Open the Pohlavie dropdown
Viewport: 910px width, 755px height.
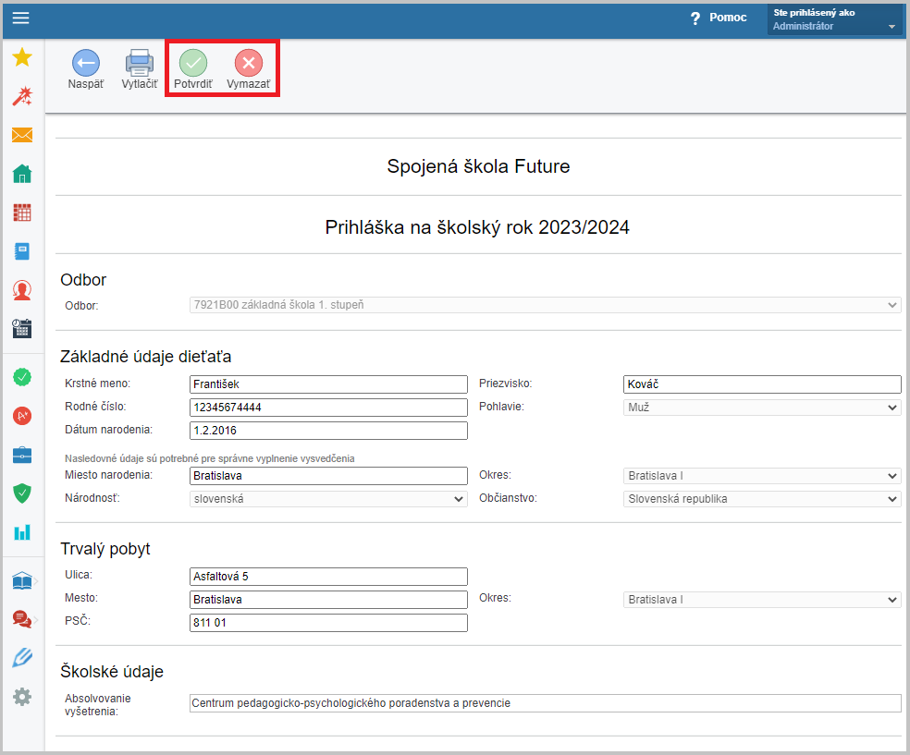762,408
